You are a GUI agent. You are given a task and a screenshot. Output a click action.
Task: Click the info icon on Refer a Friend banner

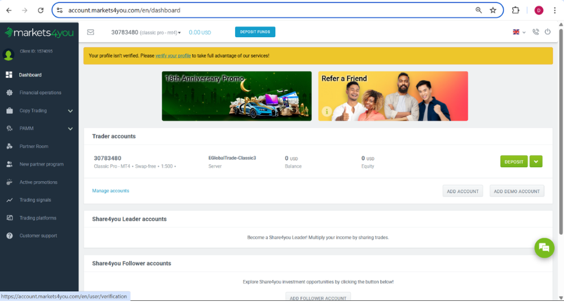click(326, 112)
